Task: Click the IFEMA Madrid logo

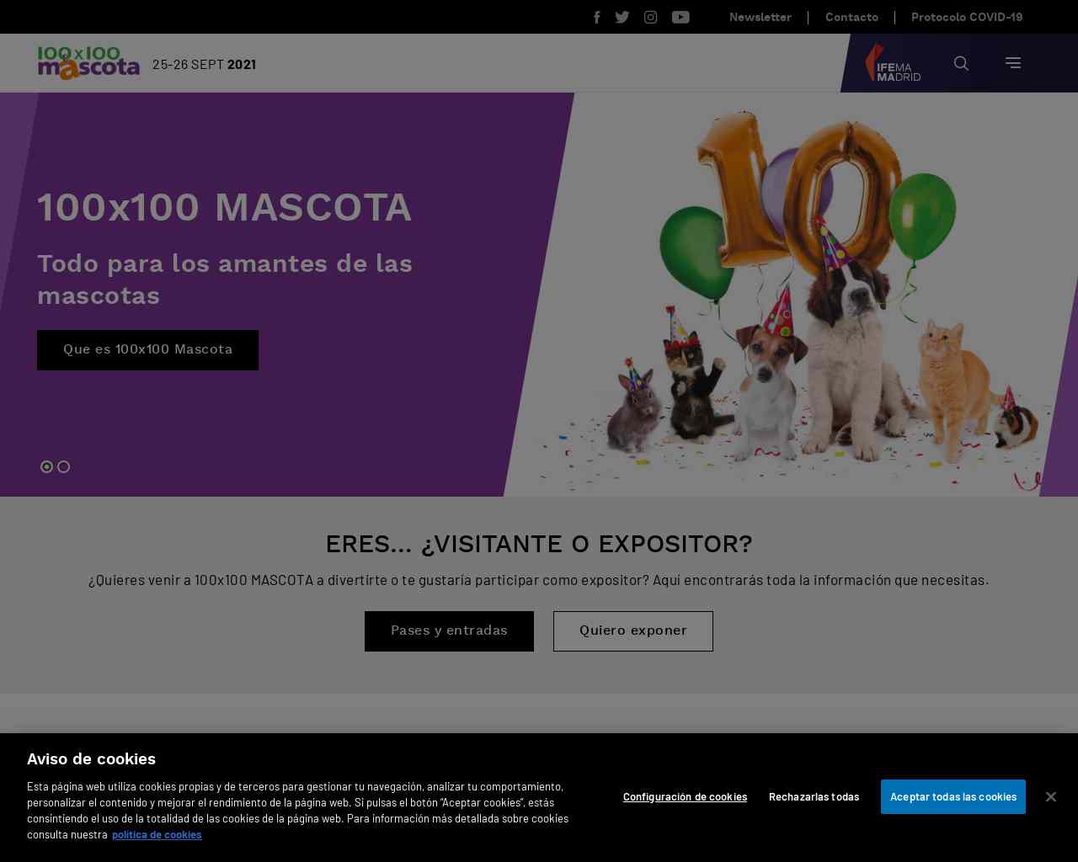Action: coord(893,63)
